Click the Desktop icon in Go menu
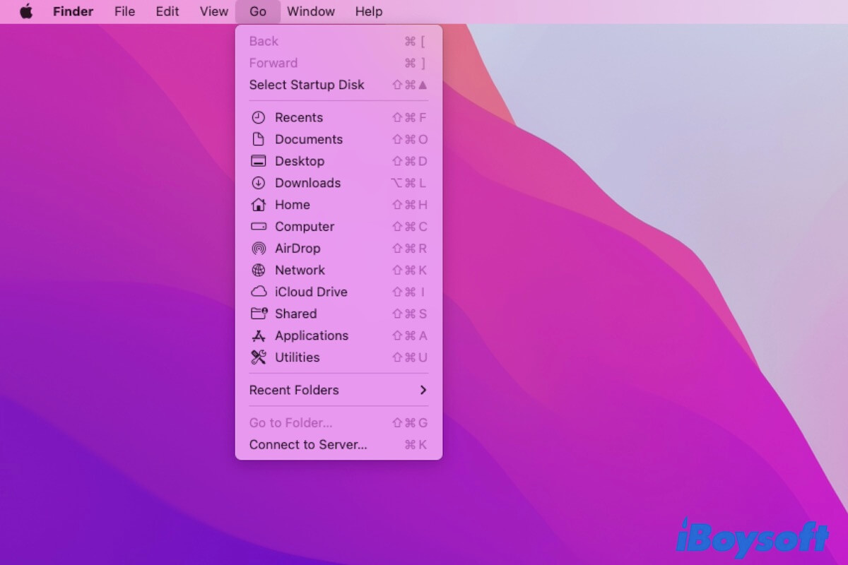848x565 pixels. [259, 162]
